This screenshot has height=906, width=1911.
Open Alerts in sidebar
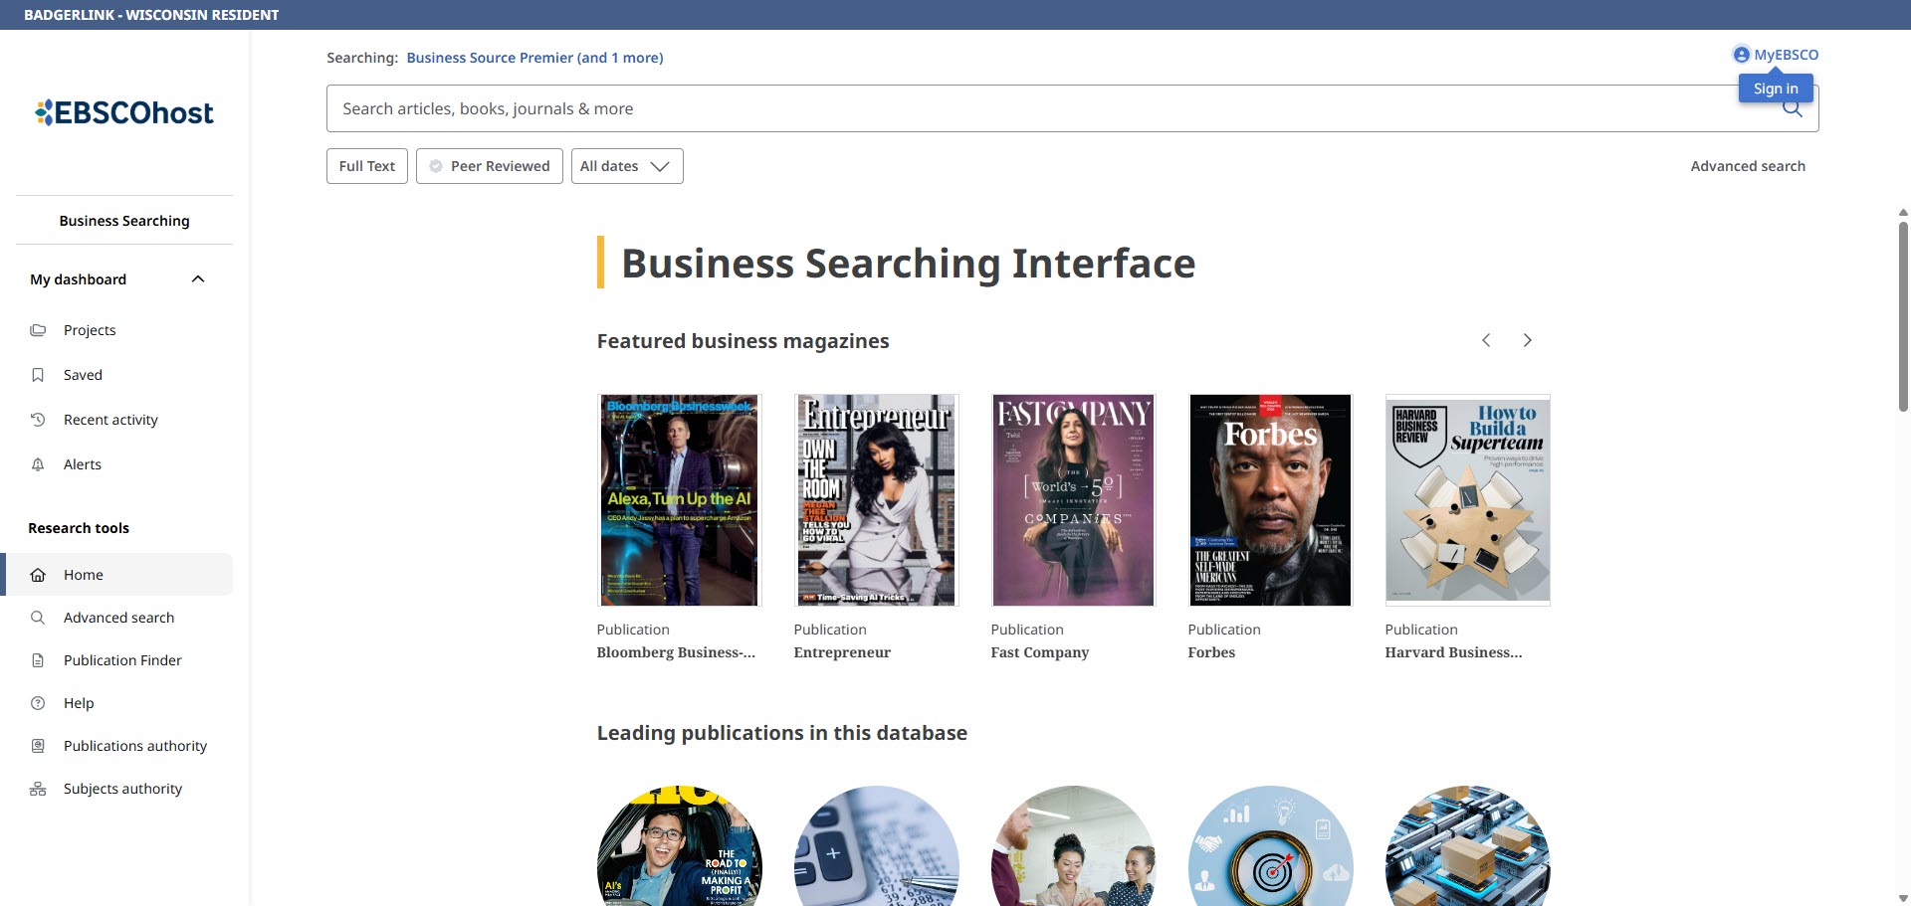83,464
